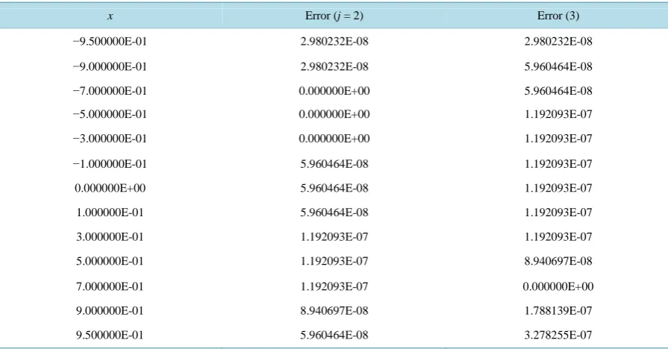Select Error (j = 2) cell in x = 0.000000E+00 row
Screen dimensions: 668x349
(334, 188)
